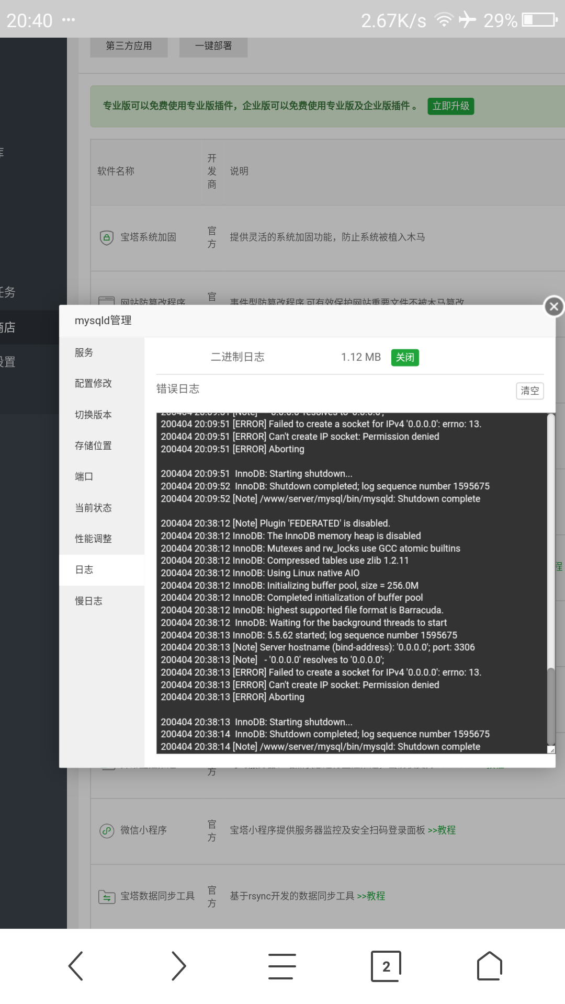Click inside the error log text area

pyautogui.click(x=352, y=583)
